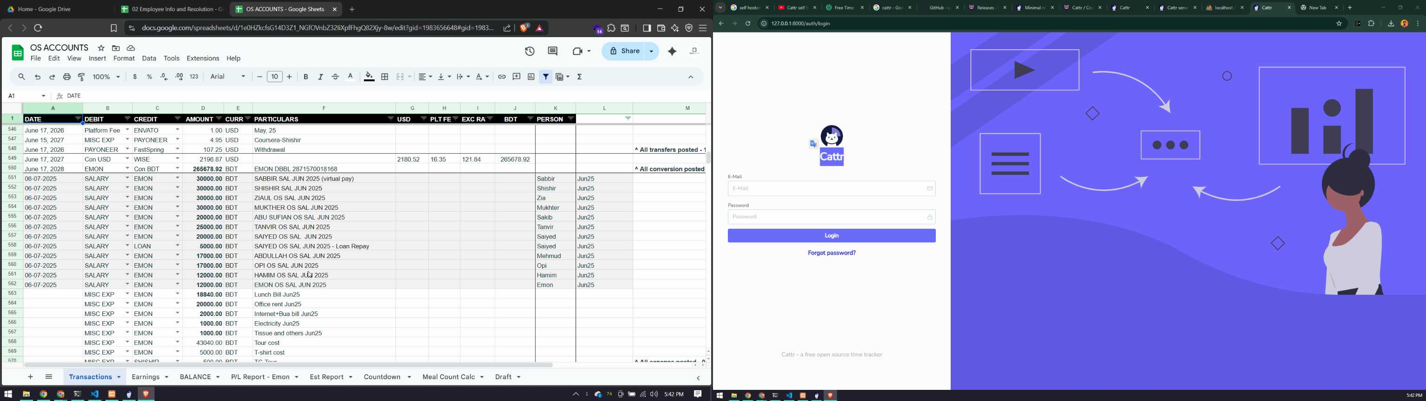This screenshot has width=1426, height=401.
Task: Toggle Brave sidebar panel
Action: [647, 28]
